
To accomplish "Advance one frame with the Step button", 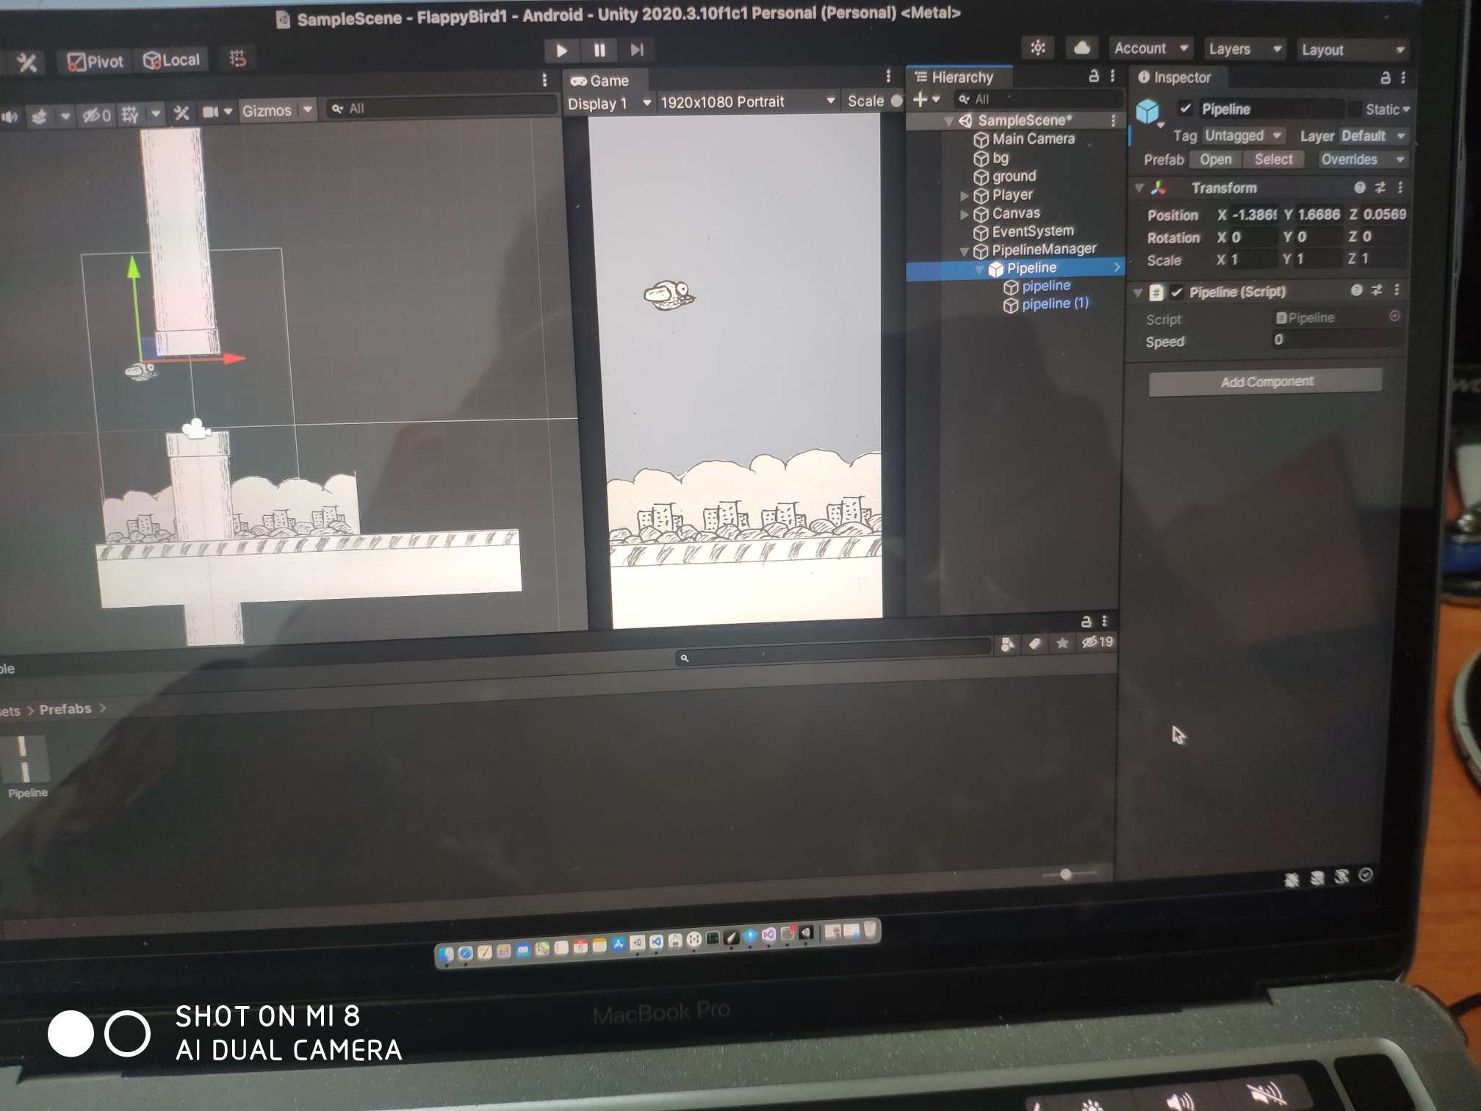I will pos(637,50).
